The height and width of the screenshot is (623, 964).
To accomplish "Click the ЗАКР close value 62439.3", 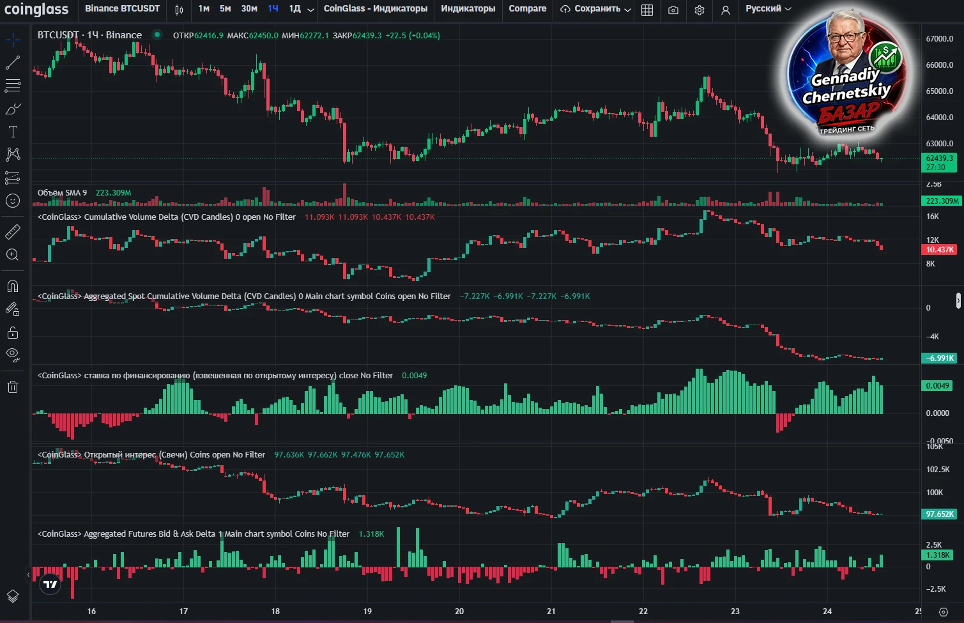I will pos(367,35).
